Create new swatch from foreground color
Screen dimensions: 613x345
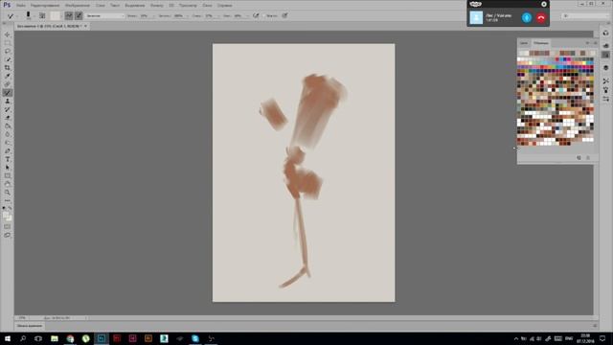[579, 157]
